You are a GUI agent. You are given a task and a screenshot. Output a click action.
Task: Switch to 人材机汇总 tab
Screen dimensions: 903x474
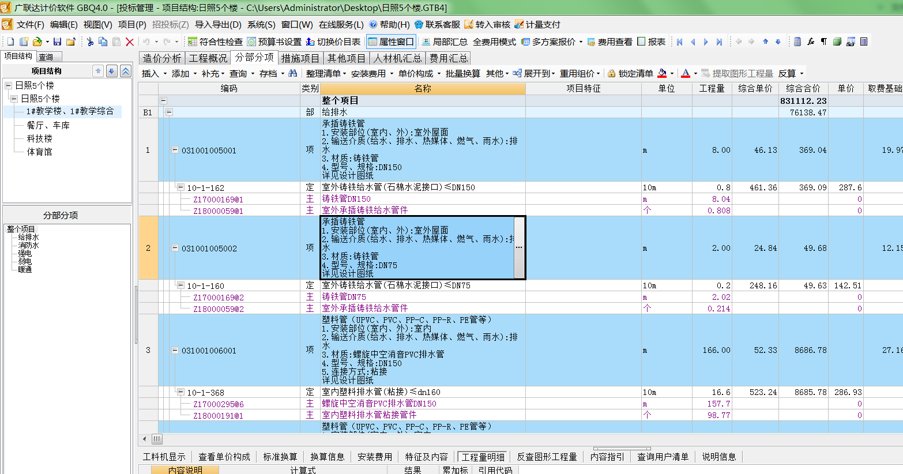(397, 58)
